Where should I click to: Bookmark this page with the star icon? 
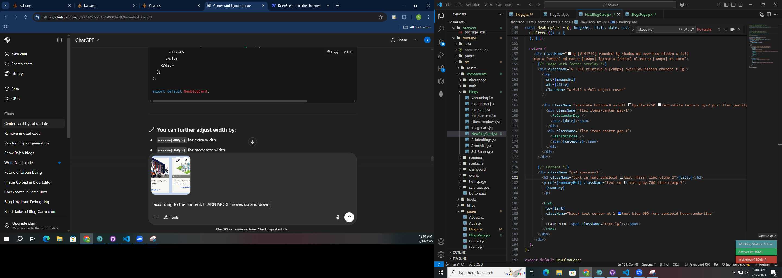point(380,17)
